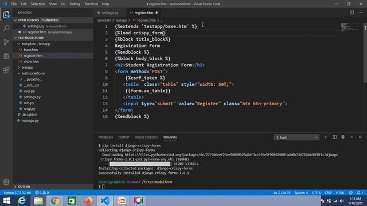
Task: Switch to the Output panel tab
Action: pos(124,137)
